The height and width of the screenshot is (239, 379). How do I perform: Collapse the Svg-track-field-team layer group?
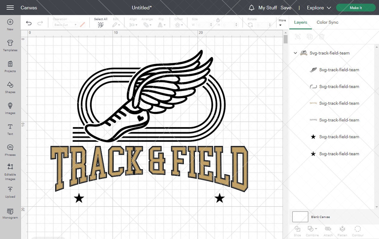click(295, 53)
